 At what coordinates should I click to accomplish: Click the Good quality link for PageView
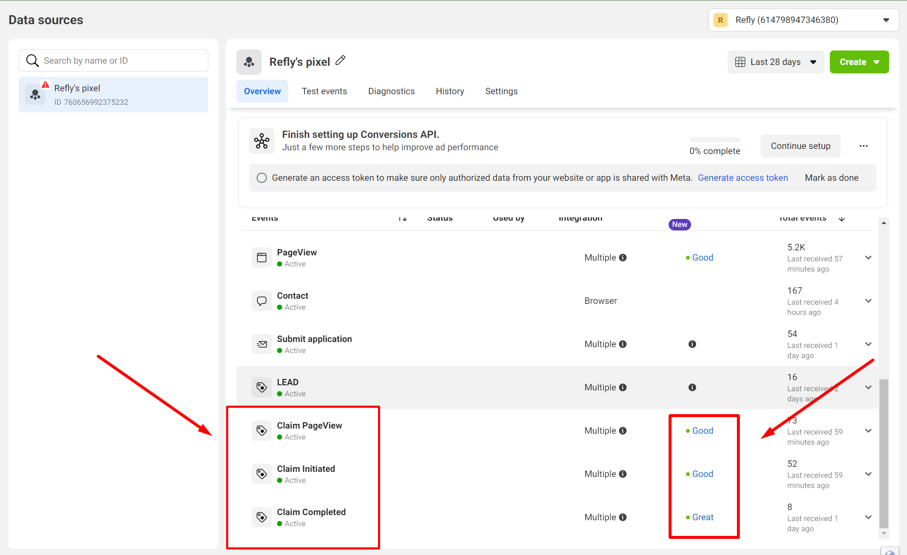point(703,258)
